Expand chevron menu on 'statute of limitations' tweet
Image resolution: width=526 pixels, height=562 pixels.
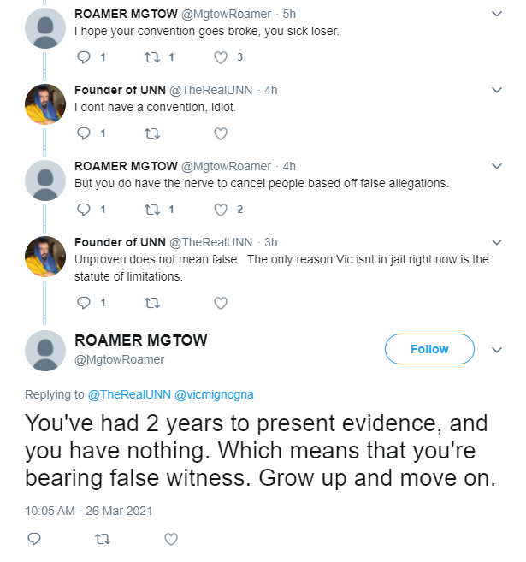coord(497,242)
